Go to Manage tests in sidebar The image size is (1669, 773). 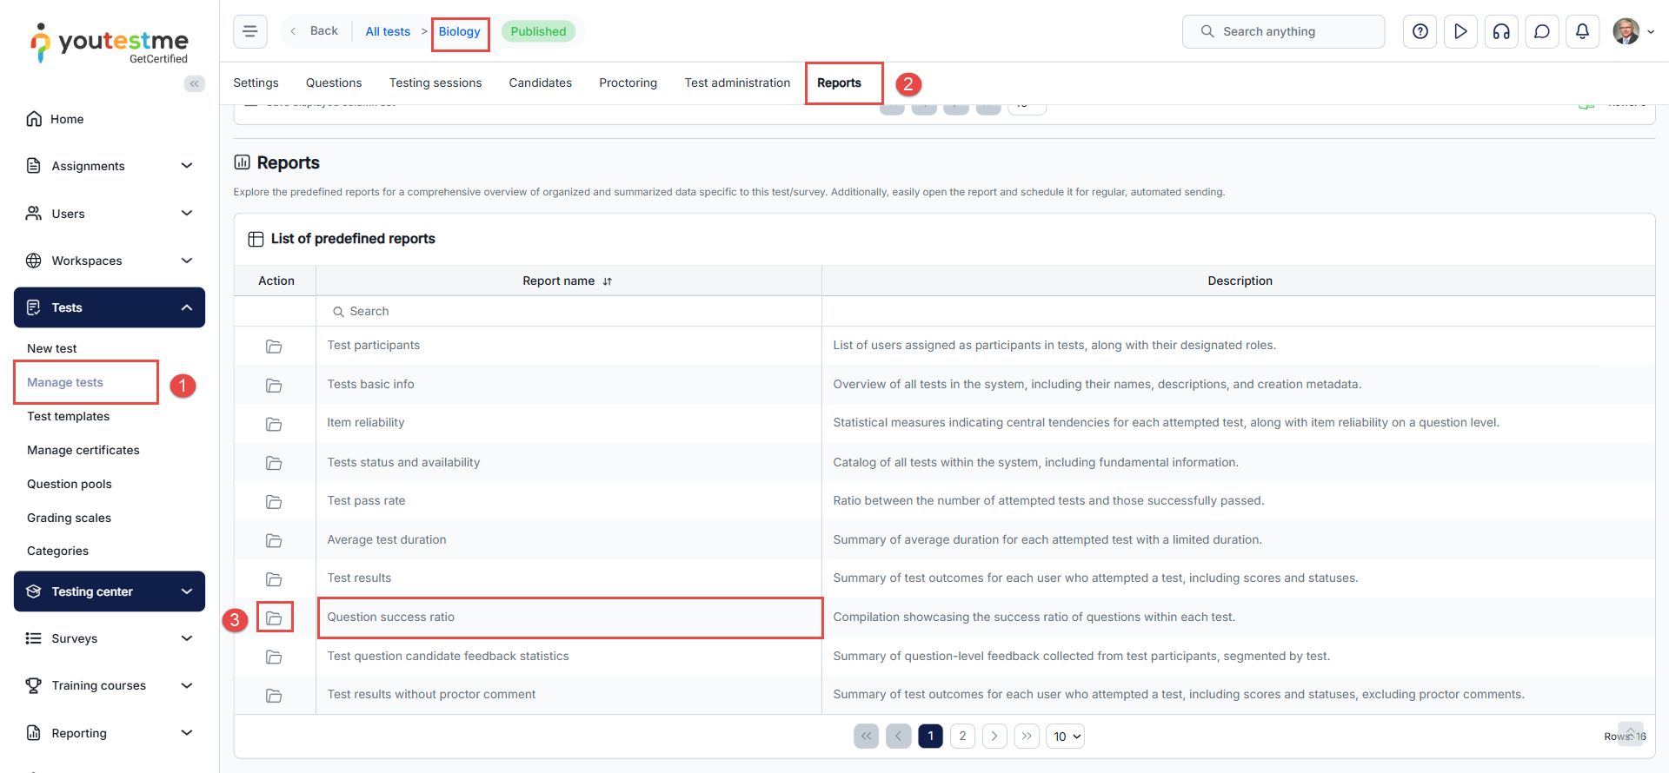click(x=65, y=382)
